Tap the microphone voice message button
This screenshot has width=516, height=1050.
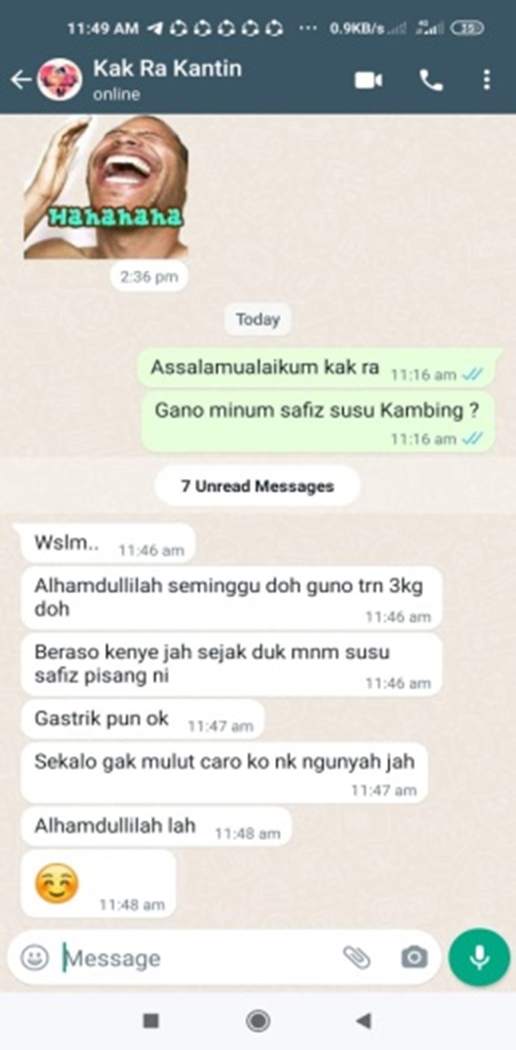(479, 957)
